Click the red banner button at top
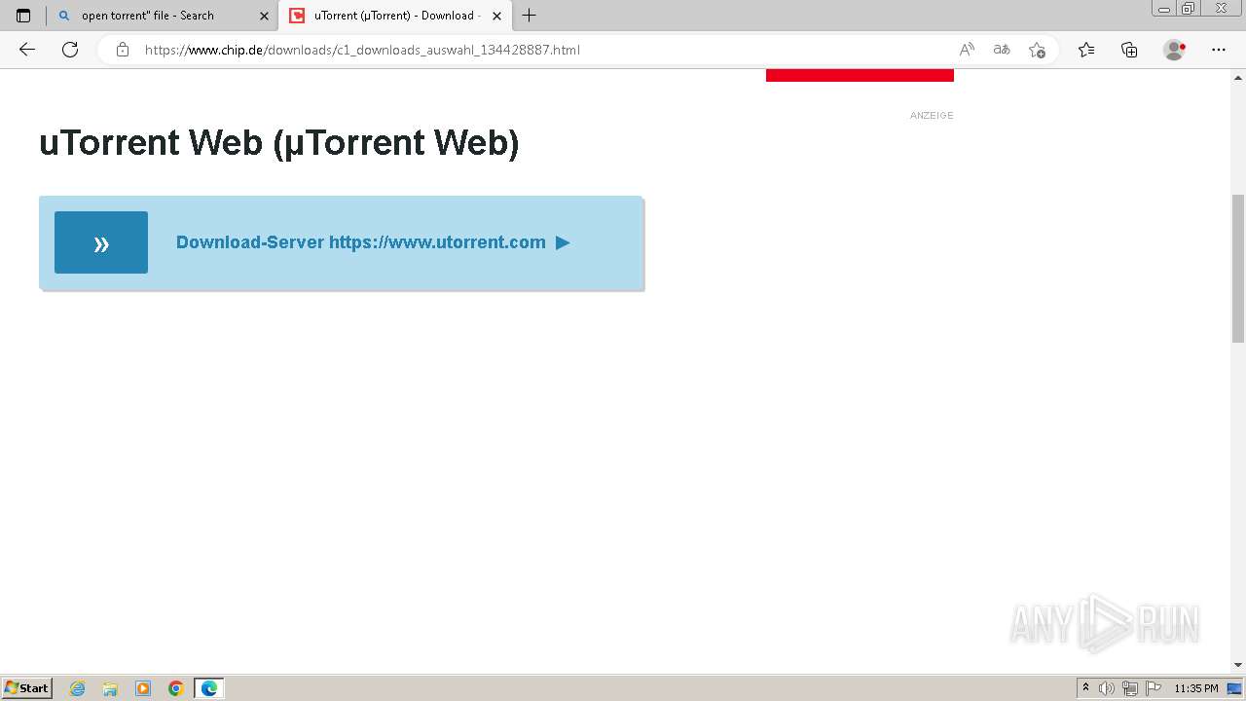 click(860, 75)
